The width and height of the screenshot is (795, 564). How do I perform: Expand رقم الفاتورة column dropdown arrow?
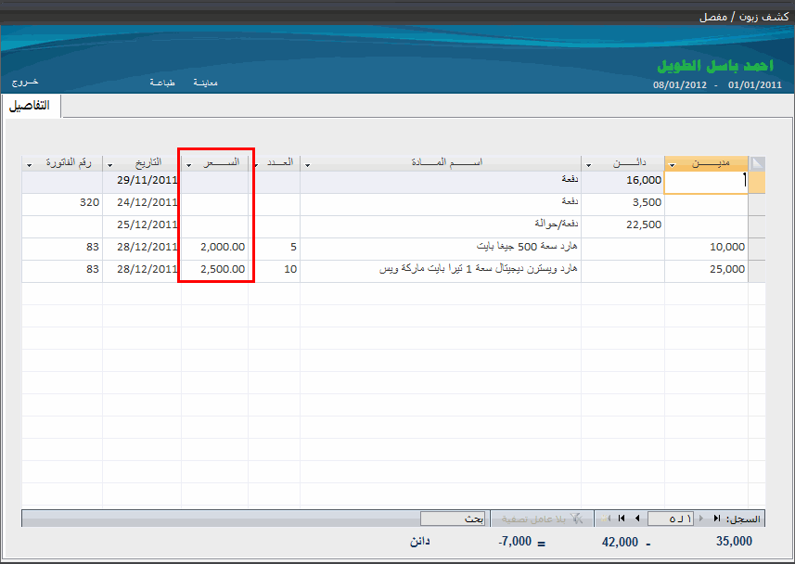coord(30,165)
